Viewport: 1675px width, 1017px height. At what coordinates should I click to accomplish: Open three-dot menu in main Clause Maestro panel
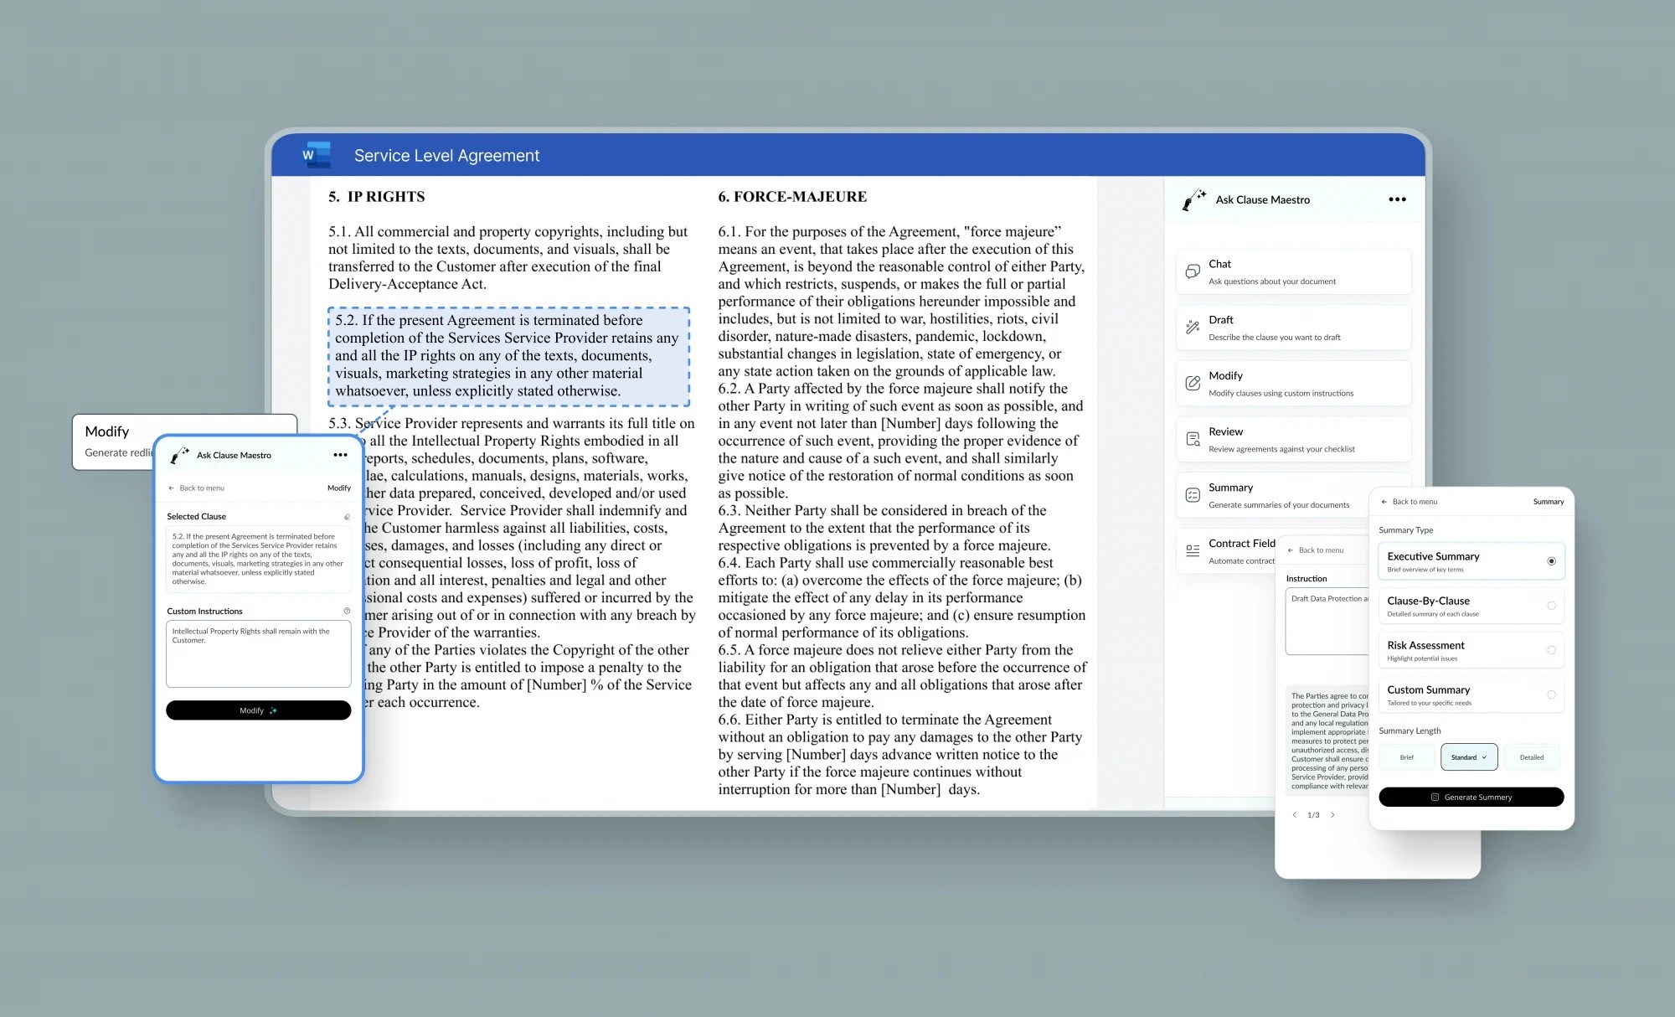click(1397, 199)
